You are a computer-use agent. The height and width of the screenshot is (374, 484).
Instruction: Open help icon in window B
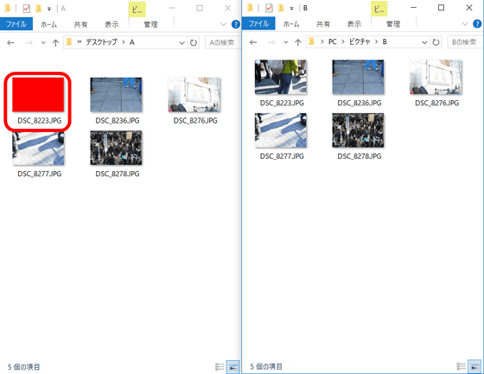click(477, 24)
